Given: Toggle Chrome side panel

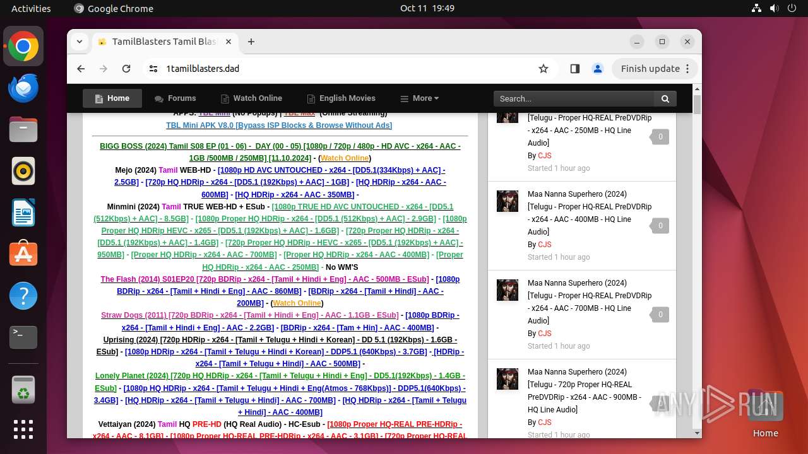Looking at the screenshot, I should tap(574, 69).
